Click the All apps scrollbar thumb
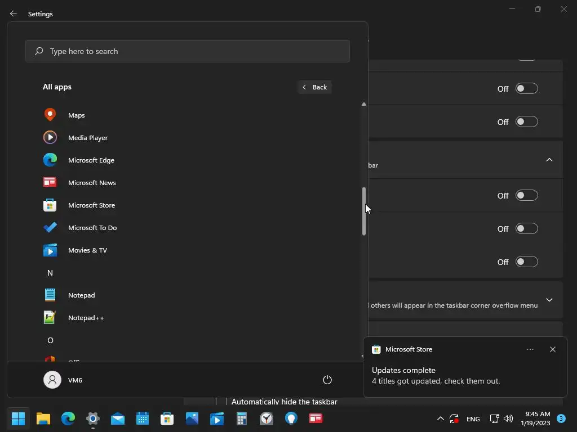 pos(364,211)
